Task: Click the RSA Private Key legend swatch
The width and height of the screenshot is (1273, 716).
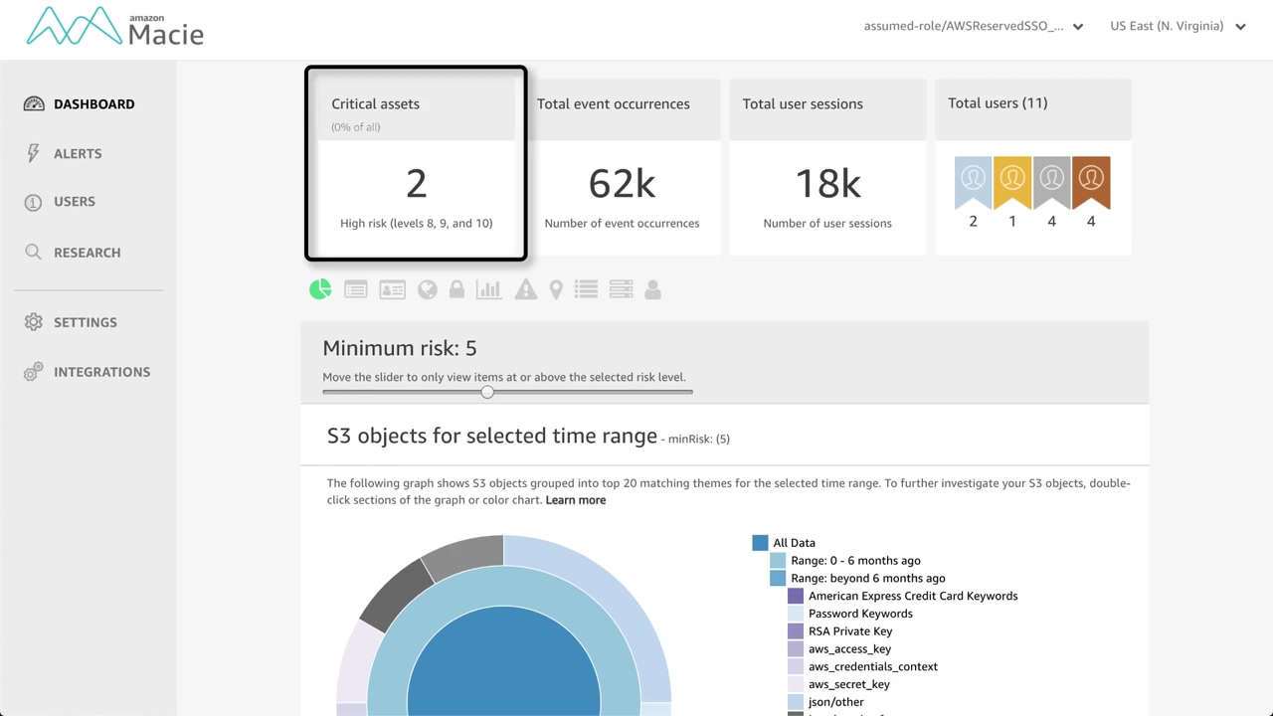Action: point(796,631)
